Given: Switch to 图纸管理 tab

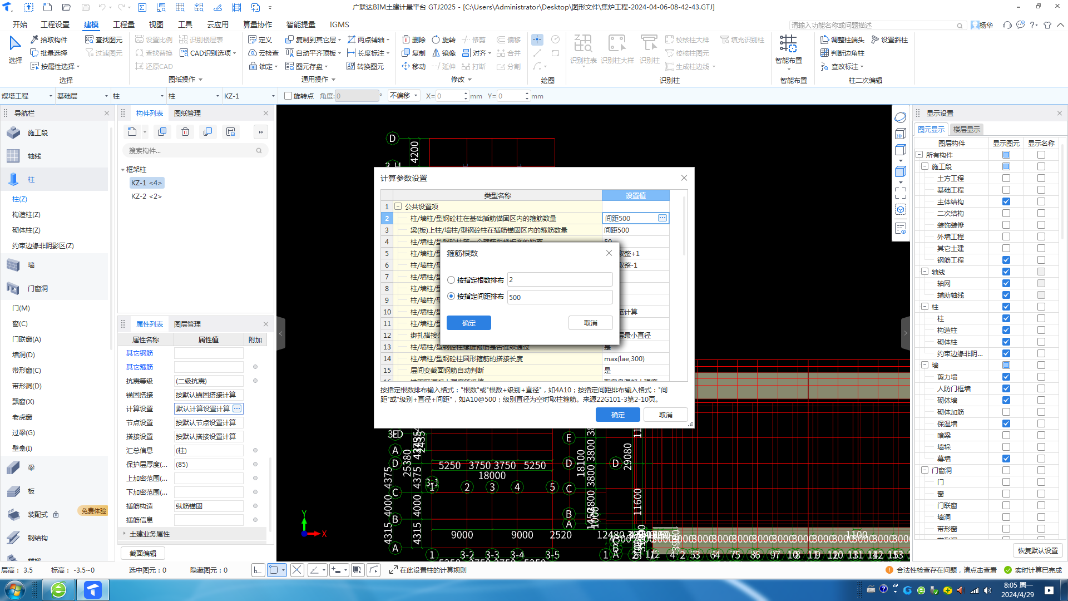Looking at the screenshot, I should tap(187, 113).
